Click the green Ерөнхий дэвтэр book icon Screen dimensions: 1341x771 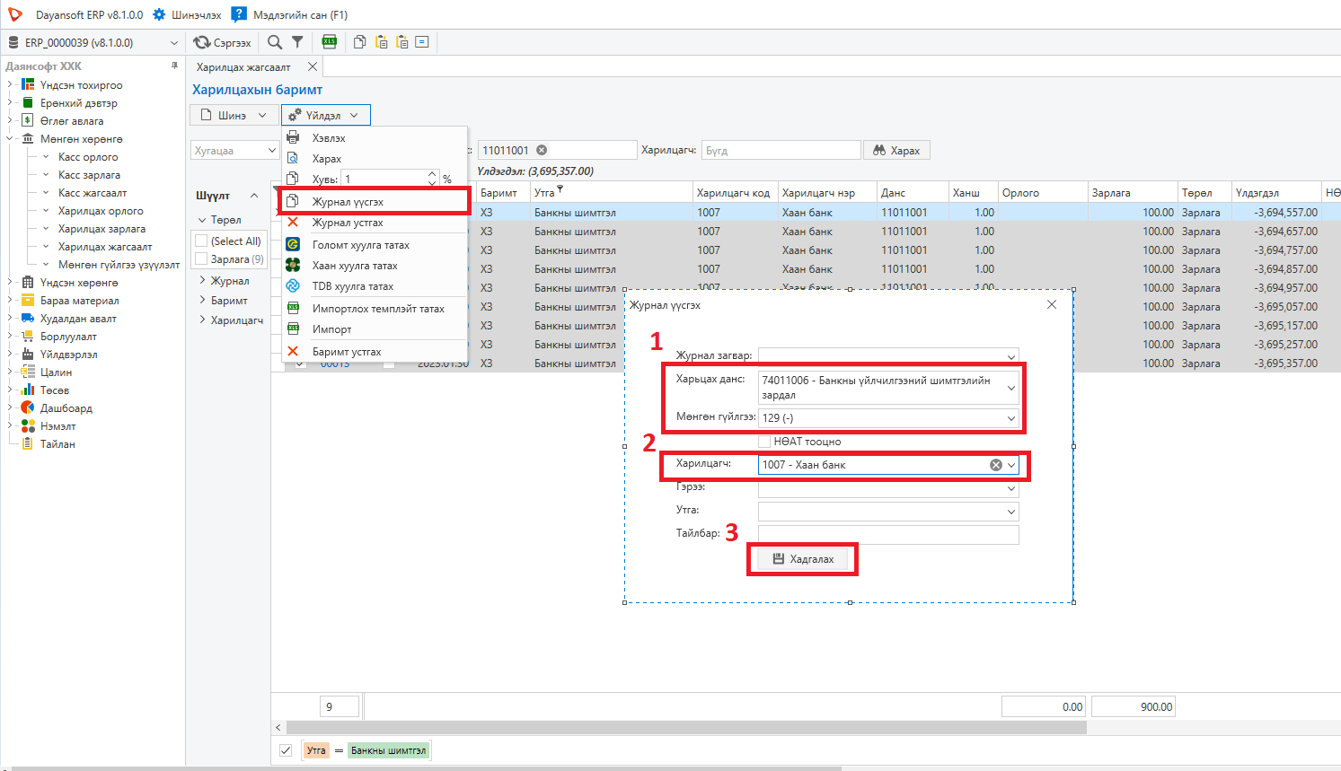pyautogui.click(x=28, y=102)
